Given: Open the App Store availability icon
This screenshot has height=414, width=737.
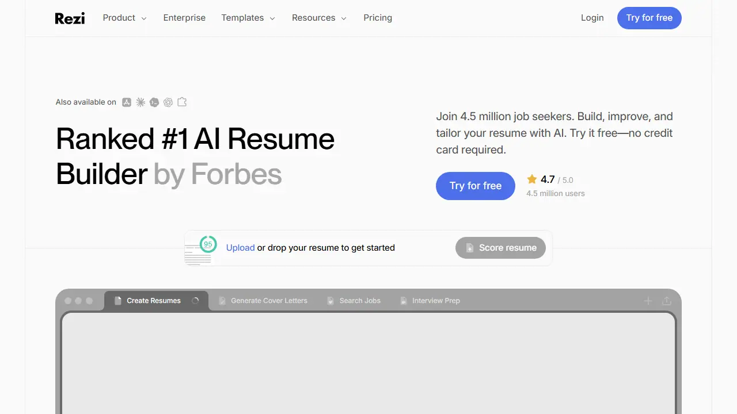Looking at the screenshot, I should (x=127, y=102).
